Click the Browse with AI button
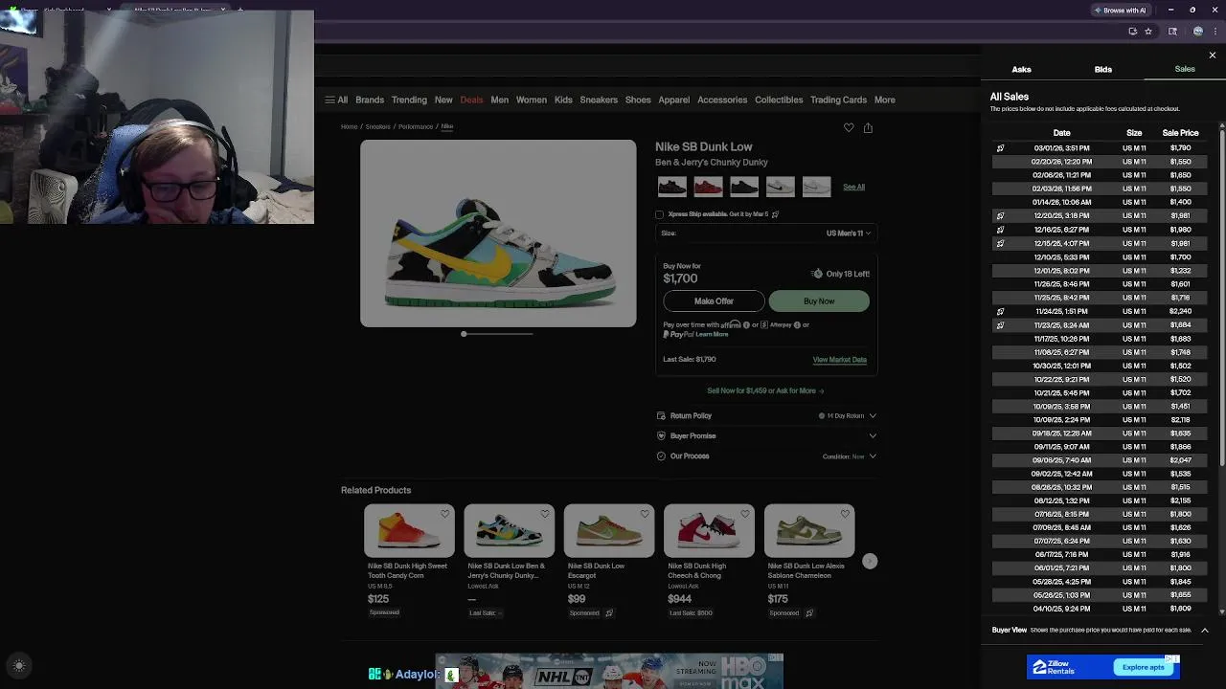Screen dimensions: 1226x689 [1120, 11]
